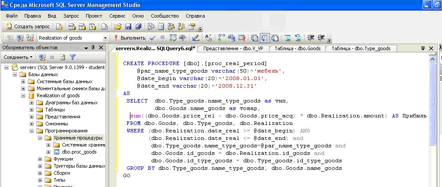Image resolution: width=442 pixels, height=187 pixels.
Task: Toggle include actual execution plan
Action: point(221,38)
